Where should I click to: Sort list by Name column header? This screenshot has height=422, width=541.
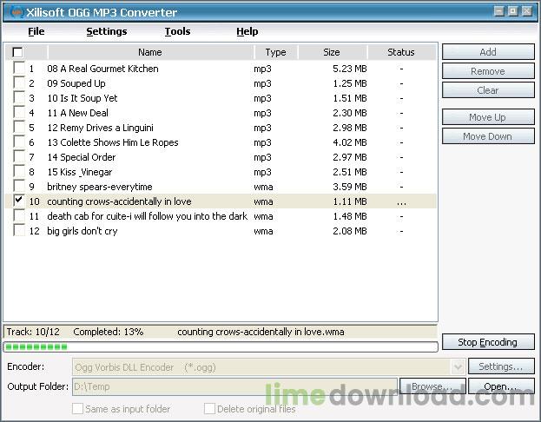150,52
